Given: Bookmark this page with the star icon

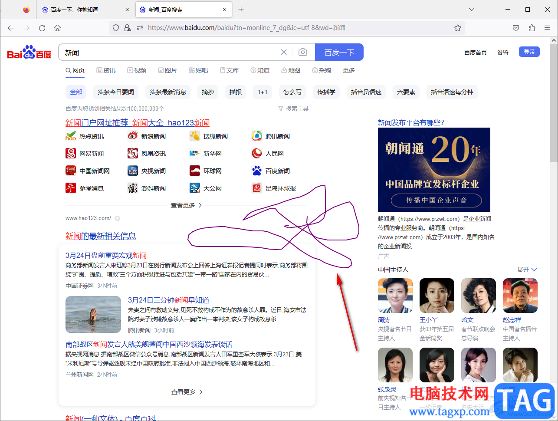Looking at the screenshot, I should (458, 28).
